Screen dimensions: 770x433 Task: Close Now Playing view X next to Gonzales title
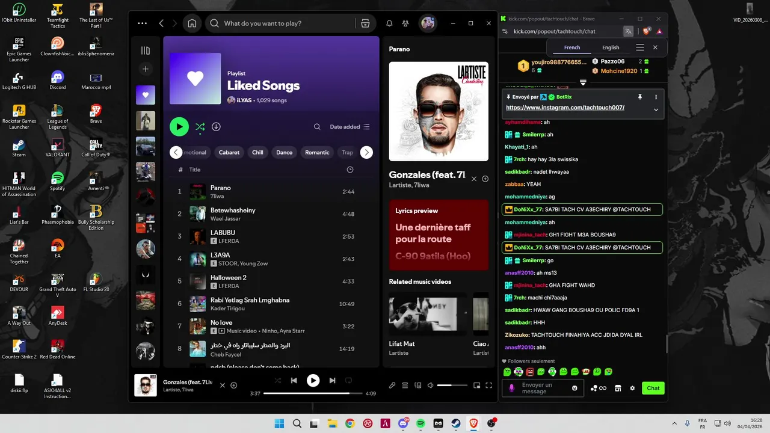pos(473,179)
